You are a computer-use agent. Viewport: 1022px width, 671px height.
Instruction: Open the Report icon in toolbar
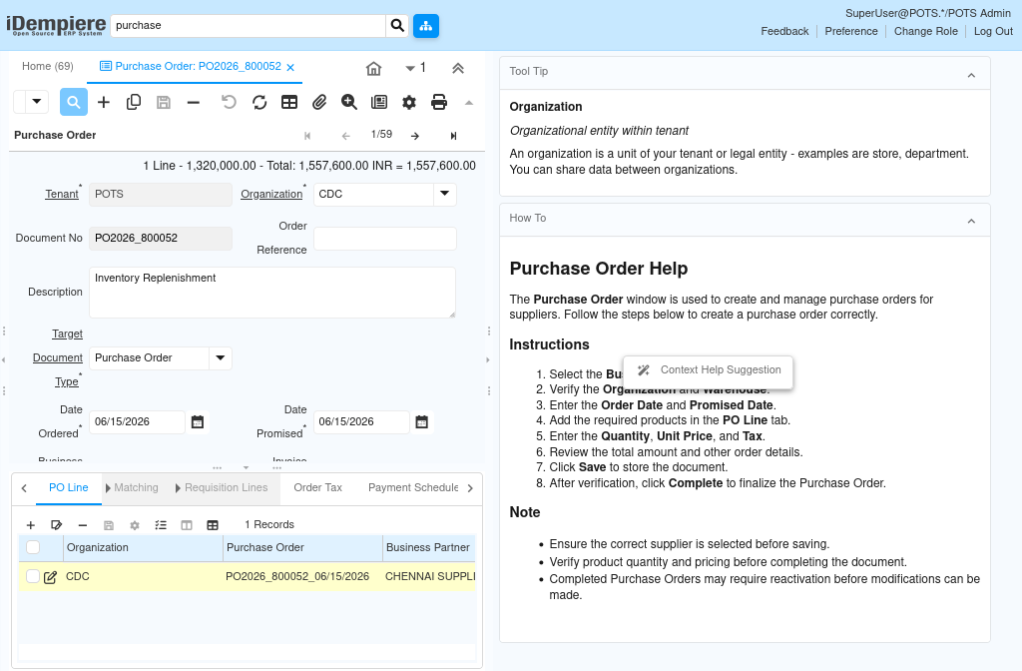click(x=378, y=103)
